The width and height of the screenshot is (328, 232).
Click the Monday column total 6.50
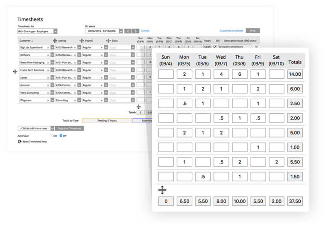(184, 201)
